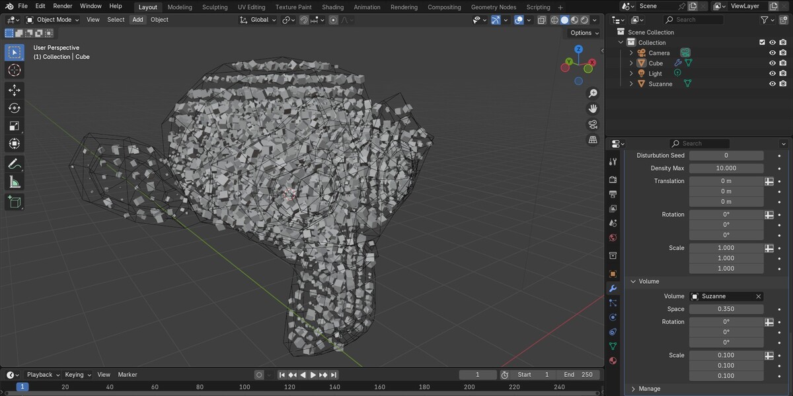793x396 pixels.
Task: Collapse the Volume panel
Action: pos(633,281)
